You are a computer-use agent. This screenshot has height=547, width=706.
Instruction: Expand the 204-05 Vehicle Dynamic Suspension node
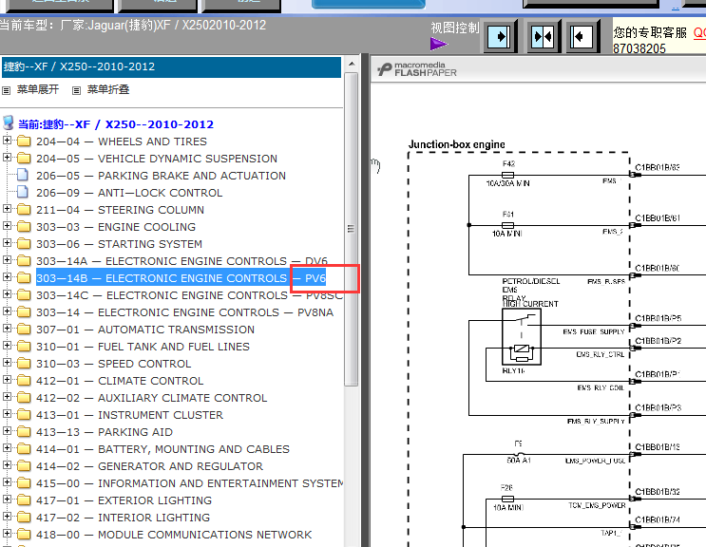(7, 158)
